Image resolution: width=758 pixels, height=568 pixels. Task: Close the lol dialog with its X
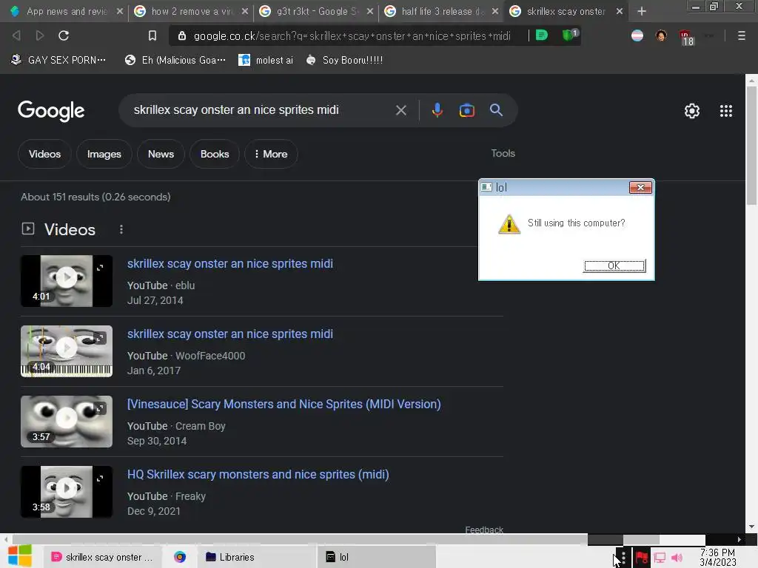pyautogui.click(x=640, y=187)
